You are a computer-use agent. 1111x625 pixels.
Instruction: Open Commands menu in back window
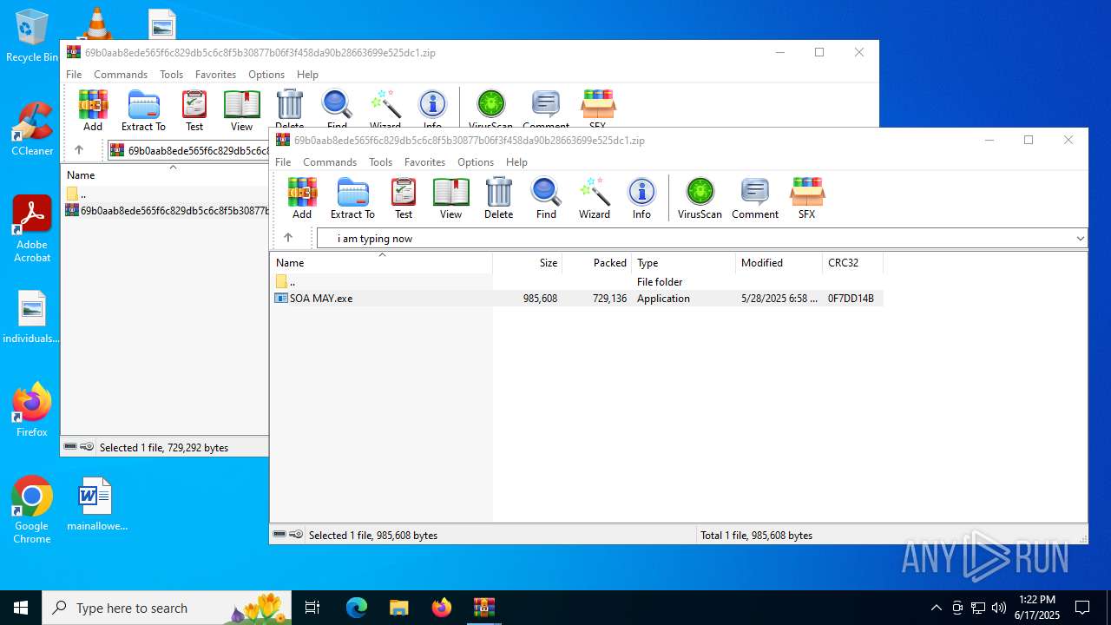coord(121,75)
